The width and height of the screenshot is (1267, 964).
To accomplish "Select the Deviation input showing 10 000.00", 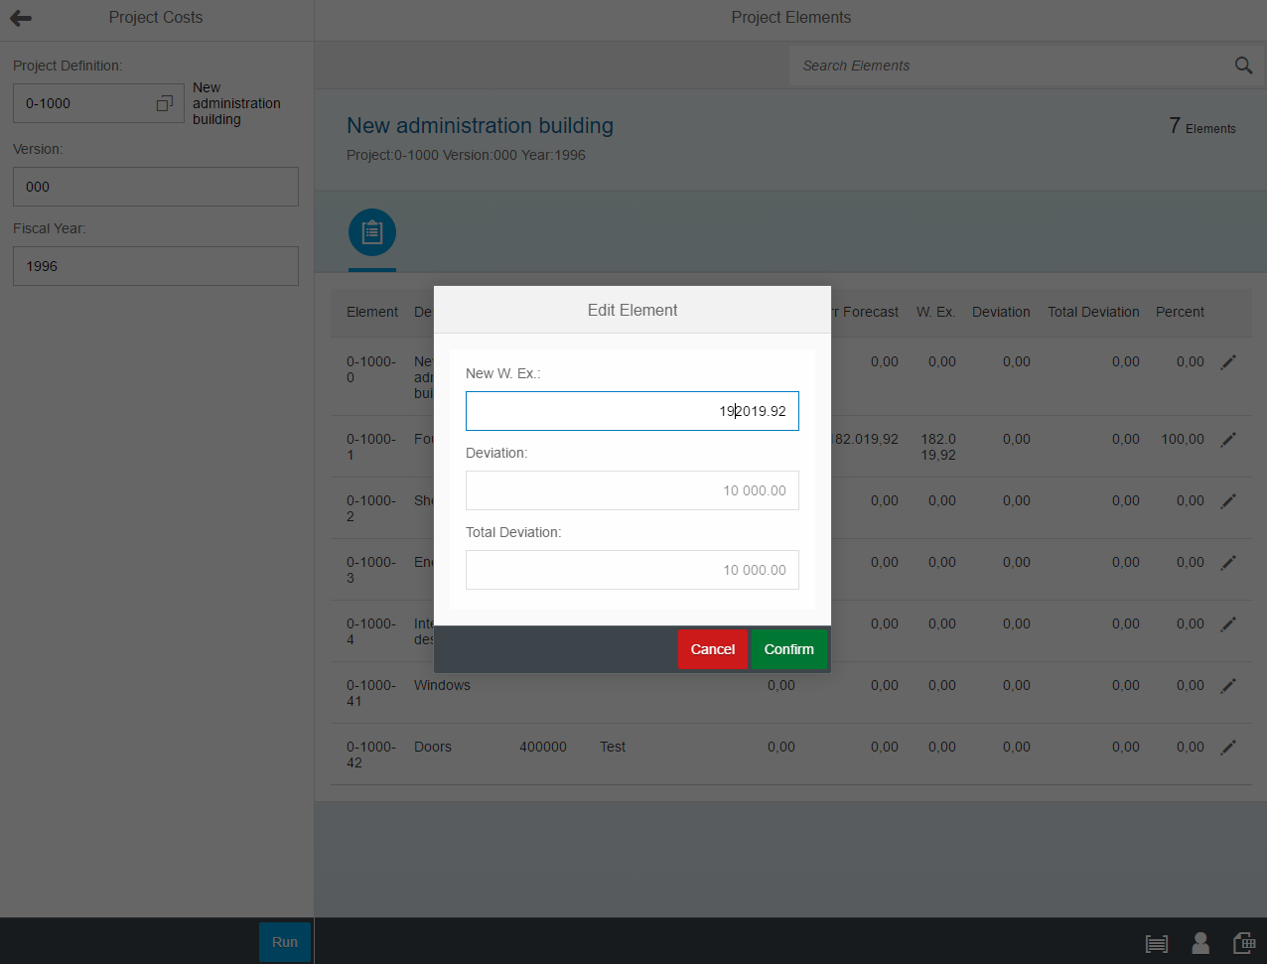I will (633, 489).
